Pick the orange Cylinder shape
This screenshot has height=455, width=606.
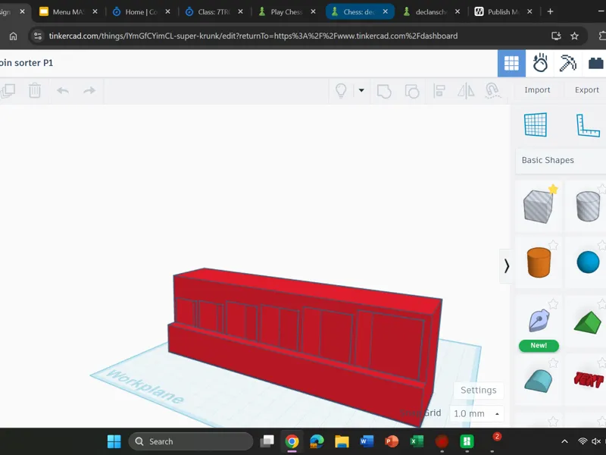click(539, 262)
